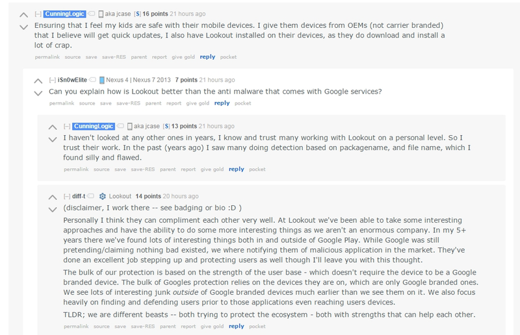Upvote CunningLogic's 13 points reply
This screenshot has height=335, width=520.
point(53,127)
